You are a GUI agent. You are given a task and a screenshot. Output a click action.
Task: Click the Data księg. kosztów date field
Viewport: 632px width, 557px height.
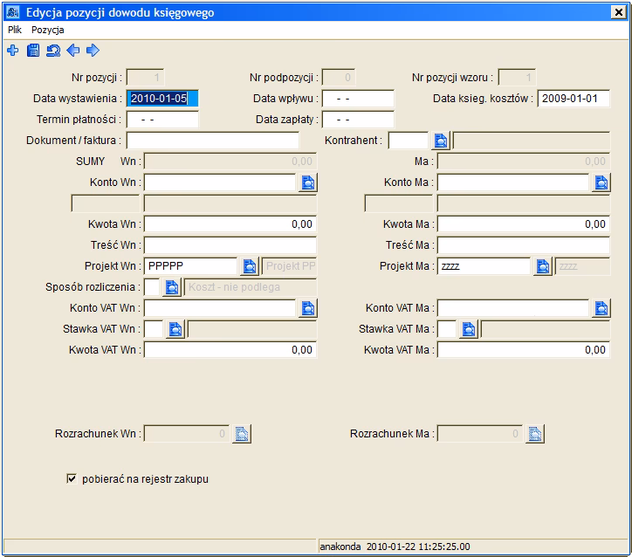click(572, 99)
